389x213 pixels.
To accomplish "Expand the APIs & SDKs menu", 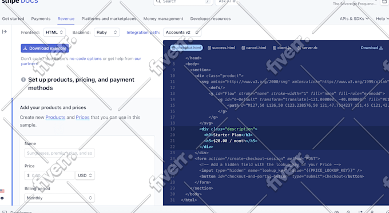I will 354,19.
